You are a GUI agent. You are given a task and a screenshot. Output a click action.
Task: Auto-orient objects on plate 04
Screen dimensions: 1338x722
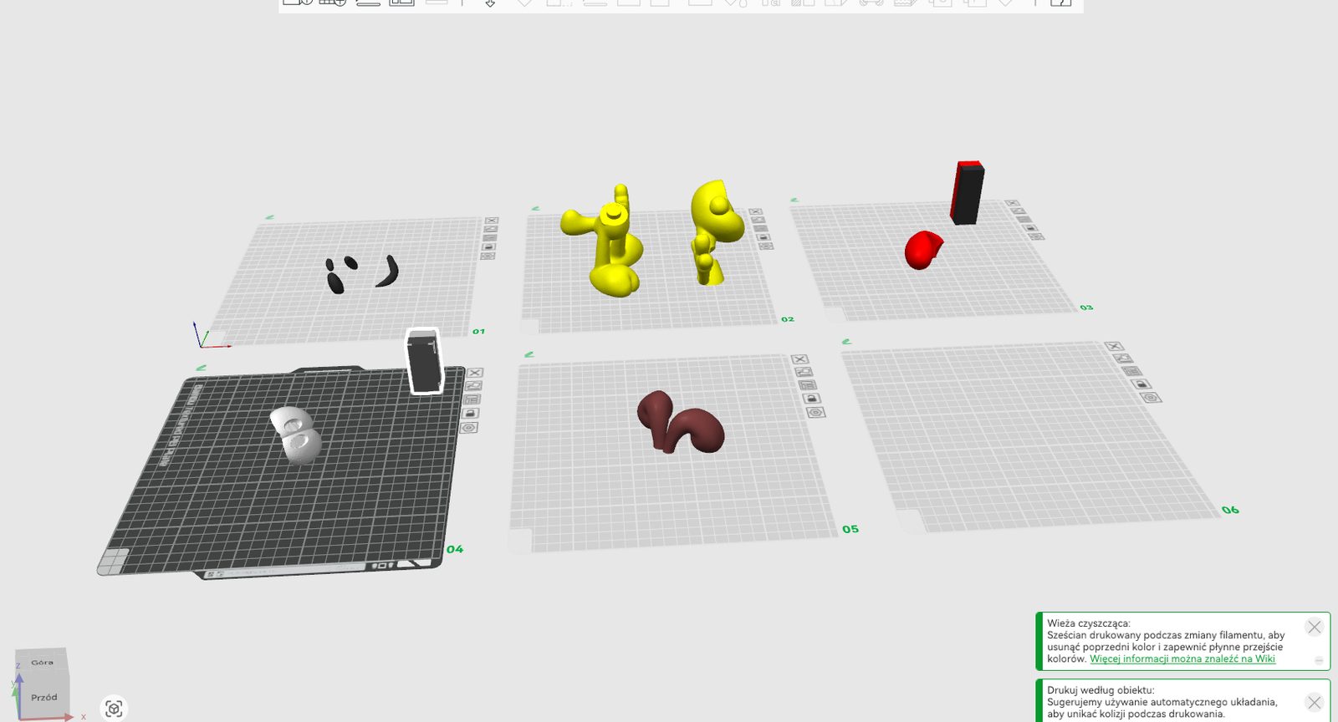click(x=473, y=386)
